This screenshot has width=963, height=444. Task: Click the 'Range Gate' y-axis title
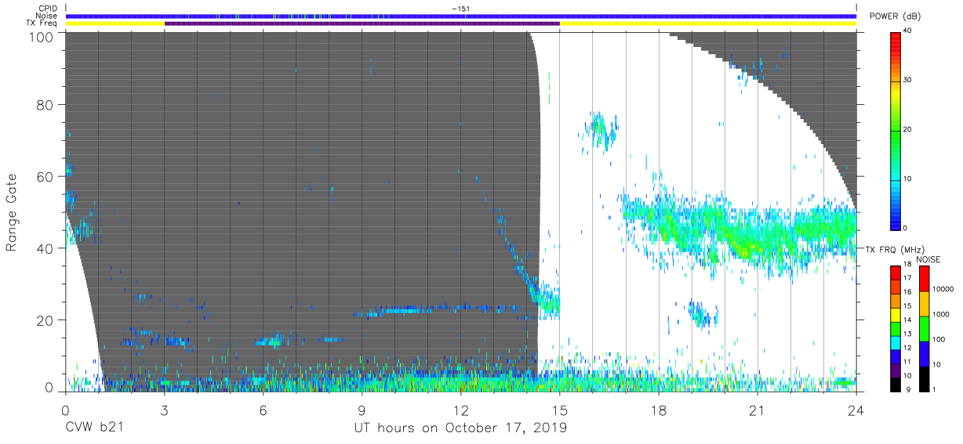click(12, 211)
